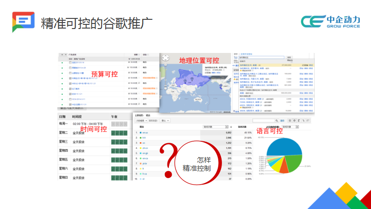The width and height of the screenshot is (371, 209).
Task: Click the 每周一 row label
Action: 63,123
